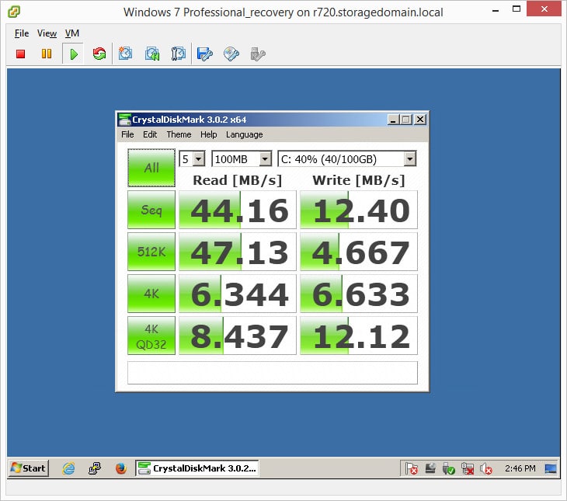Open the CrystalDiskMark Theme menu
The image size is (567, 501).
point(179,134)
